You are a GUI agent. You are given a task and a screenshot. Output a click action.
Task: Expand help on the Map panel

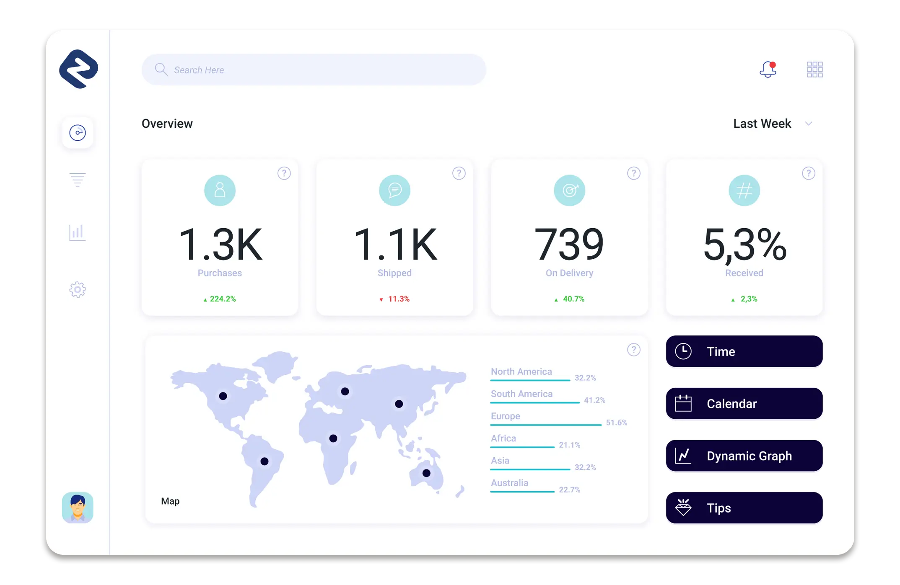tap(633, 350)
